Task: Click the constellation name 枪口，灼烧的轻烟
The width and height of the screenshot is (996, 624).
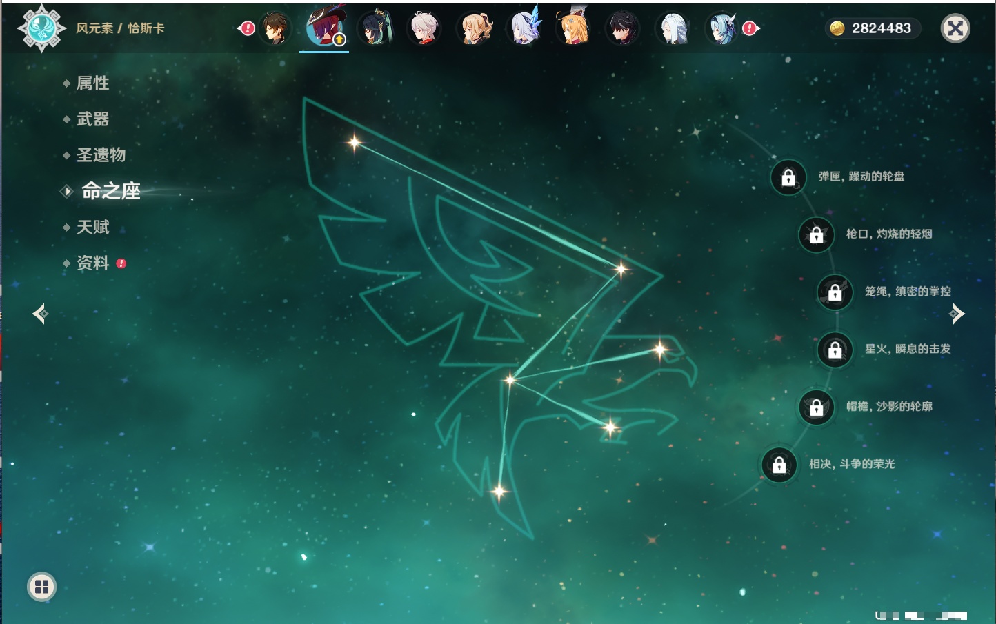Action: click(889, 234)
